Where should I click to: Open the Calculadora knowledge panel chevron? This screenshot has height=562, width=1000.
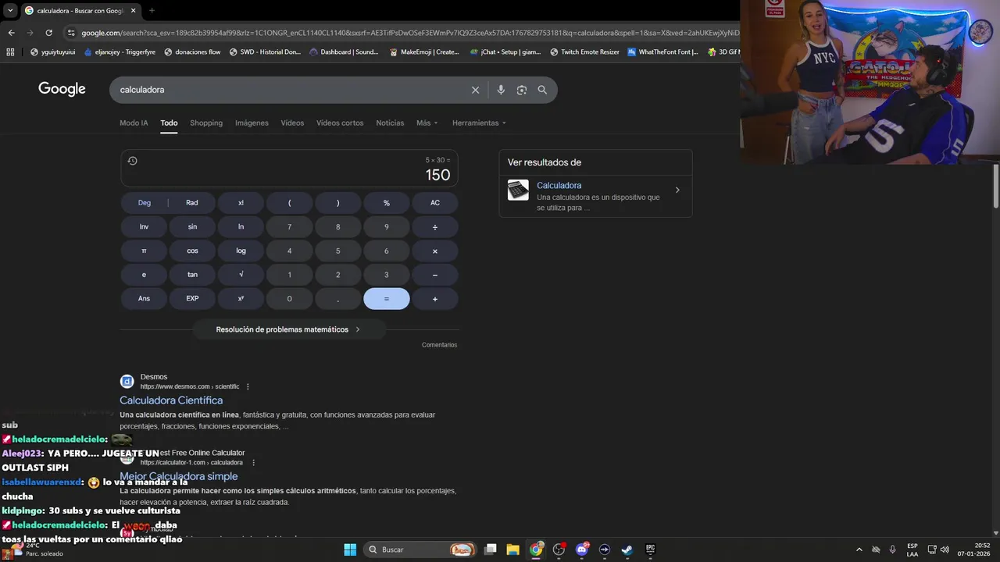coord(677,190)
